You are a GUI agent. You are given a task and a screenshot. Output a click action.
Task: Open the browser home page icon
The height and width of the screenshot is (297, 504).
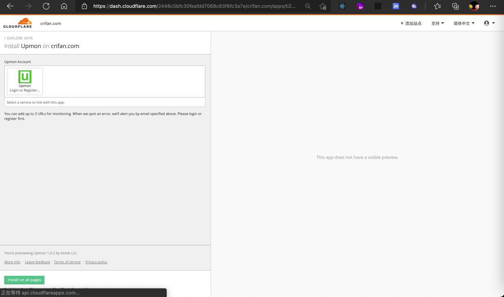point(64,6)
